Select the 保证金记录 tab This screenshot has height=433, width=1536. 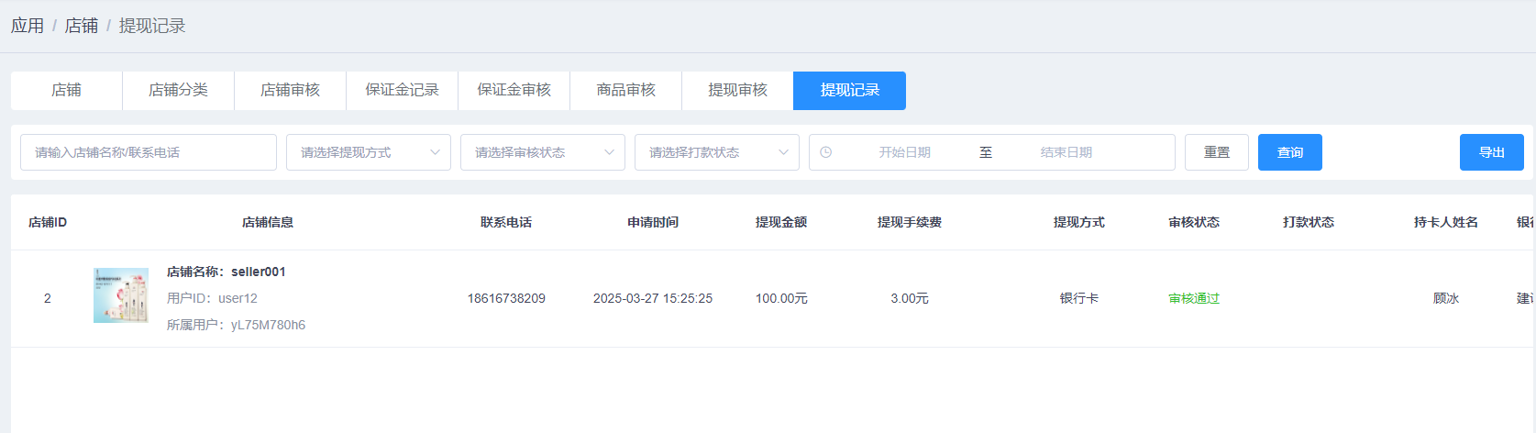[x=402, y=90]
